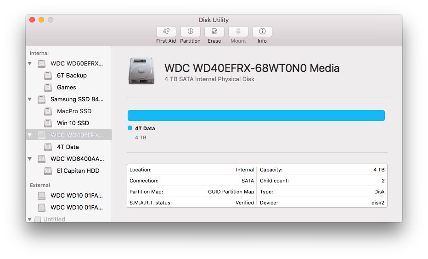This screenshot has width=428, height=259.
Task: Click the 4 TB SATA Internal Physical Disk subtitle
Action: [209, 79]
